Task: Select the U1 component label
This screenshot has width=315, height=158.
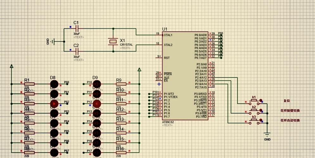Action: pyautogui.click(x=165, y=29)
